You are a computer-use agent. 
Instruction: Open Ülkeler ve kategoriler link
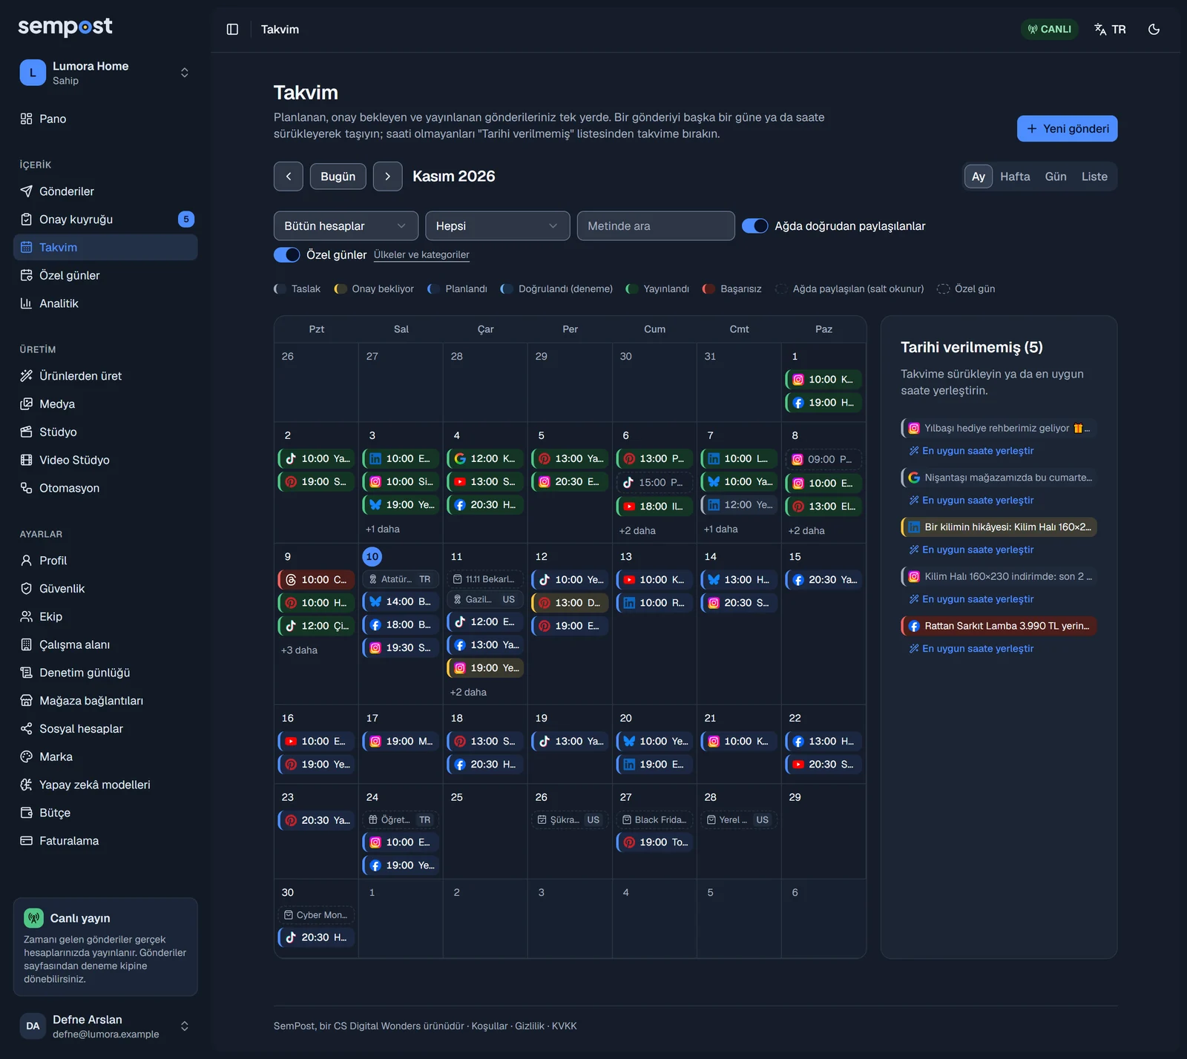pos(421,255)
